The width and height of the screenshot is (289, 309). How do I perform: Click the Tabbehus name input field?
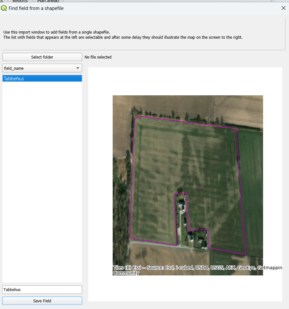coord(42,289)
